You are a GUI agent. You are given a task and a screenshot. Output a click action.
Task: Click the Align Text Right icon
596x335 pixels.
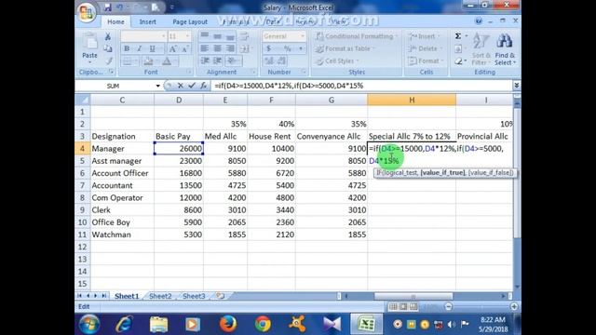click(x=230, y=48)
